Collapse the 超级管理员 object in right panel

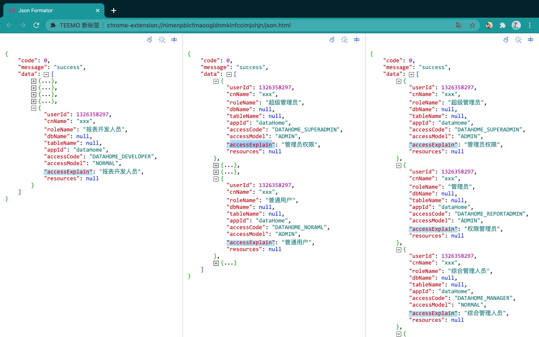399,81
